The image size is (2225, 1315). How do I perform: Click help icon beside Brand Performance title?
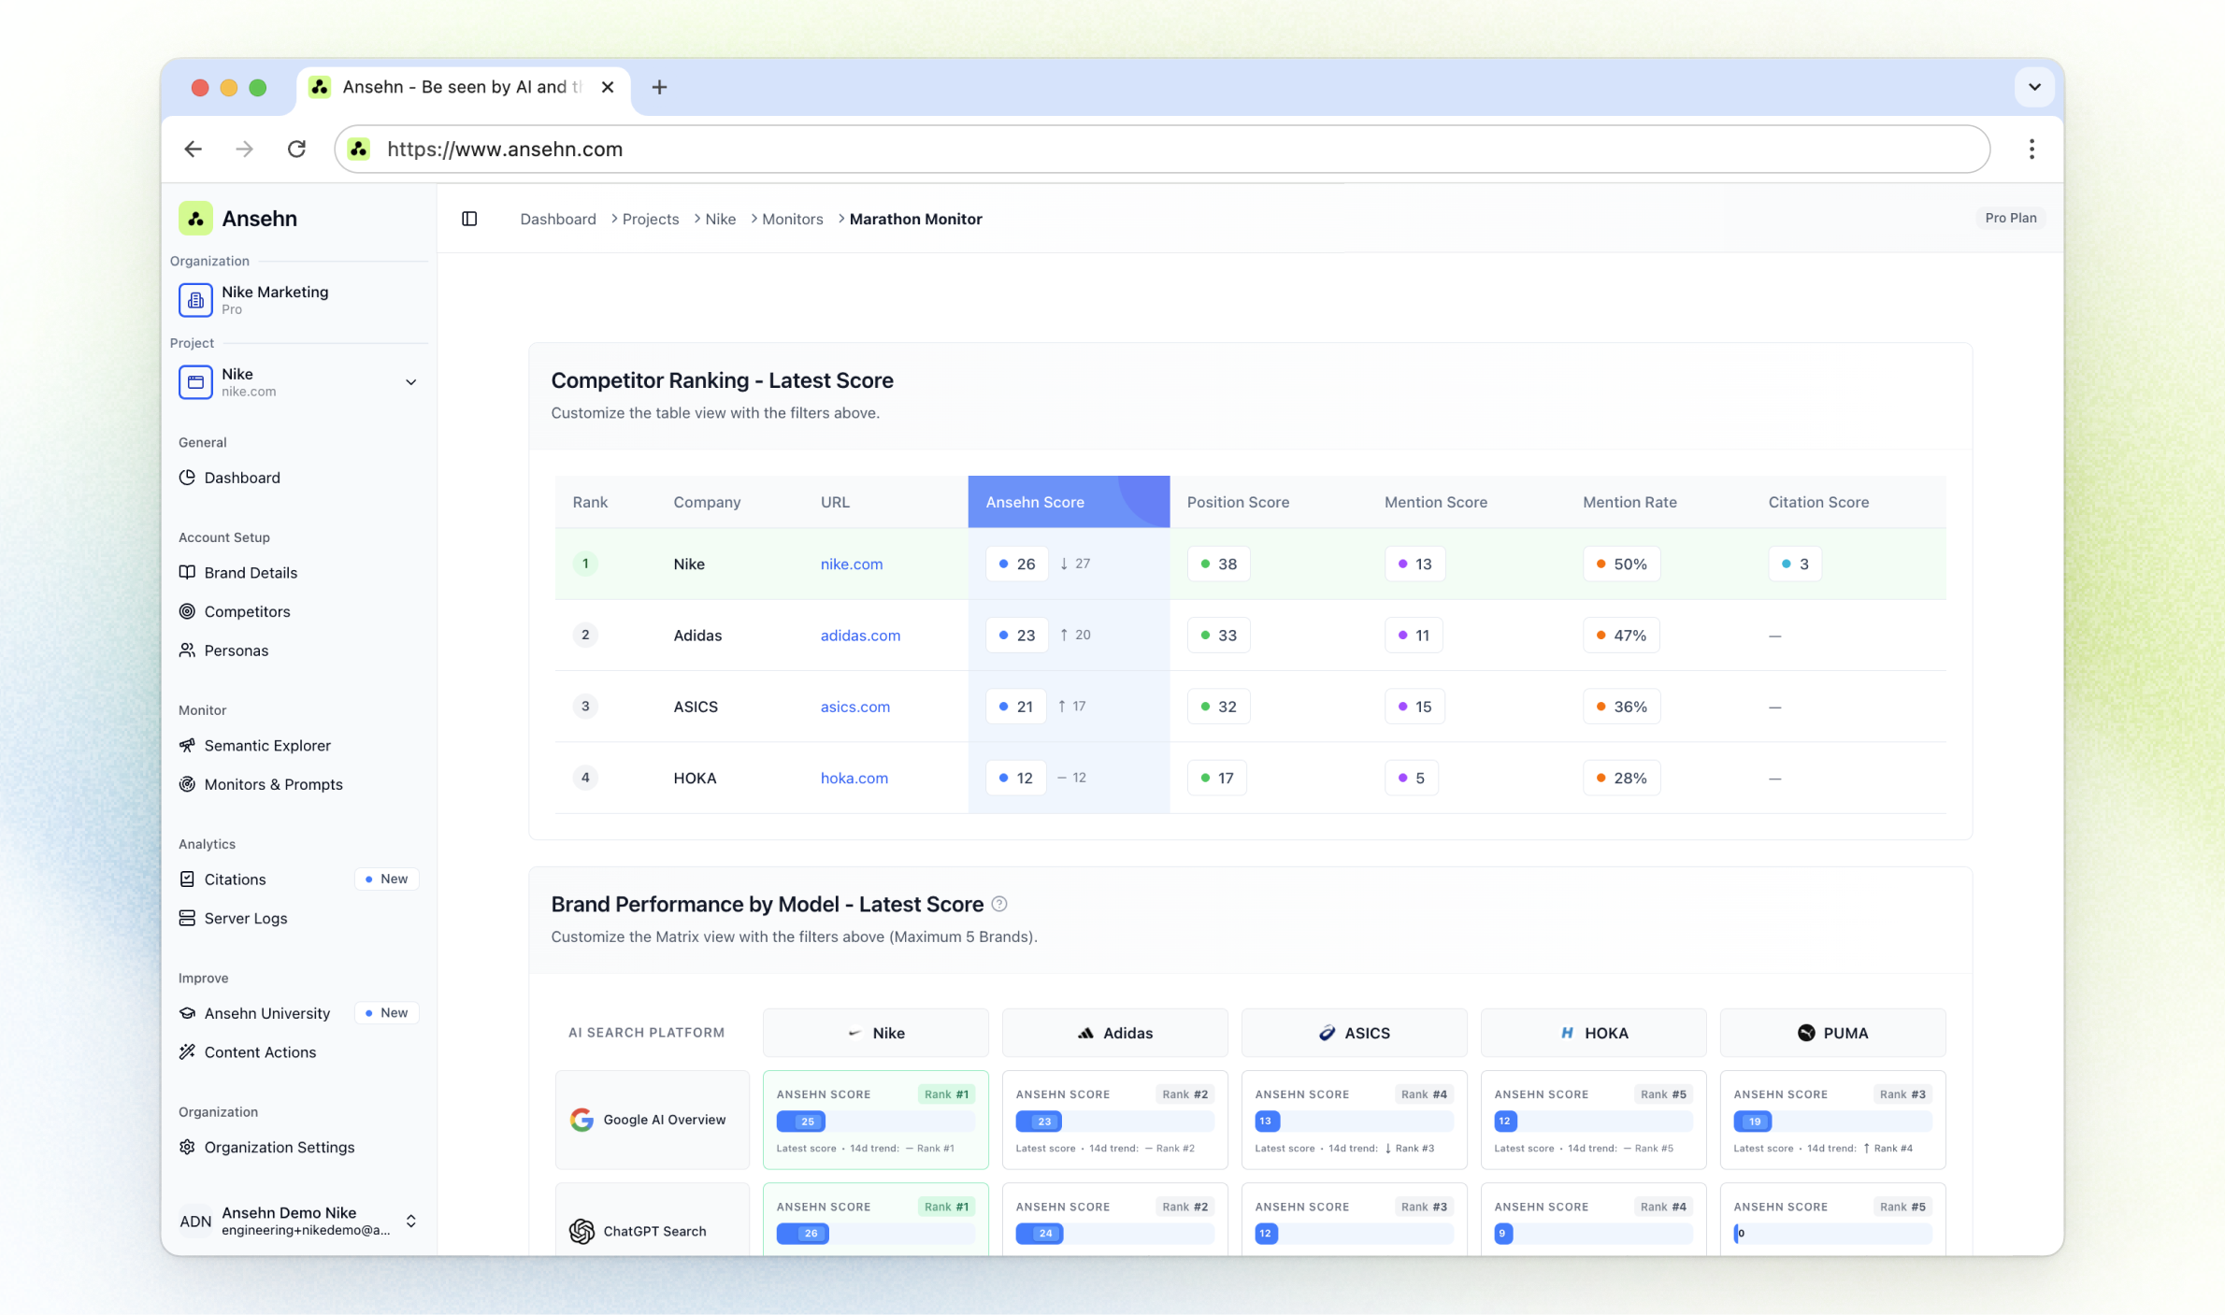pyautogui.click(x=998, y=904)
